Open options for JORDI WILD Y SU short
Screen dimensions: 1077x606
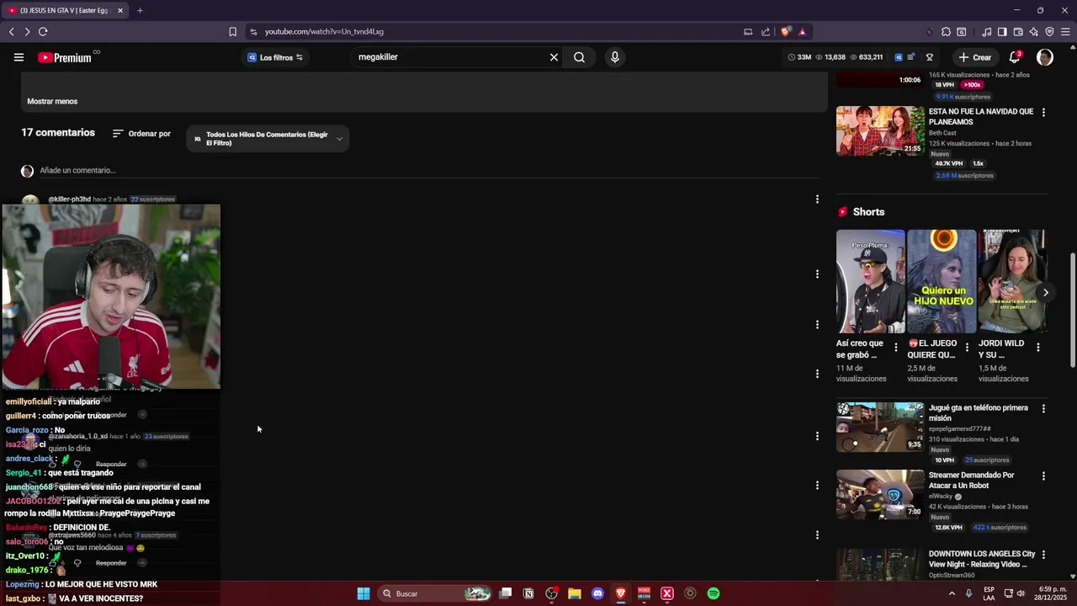coord(1037,347)
